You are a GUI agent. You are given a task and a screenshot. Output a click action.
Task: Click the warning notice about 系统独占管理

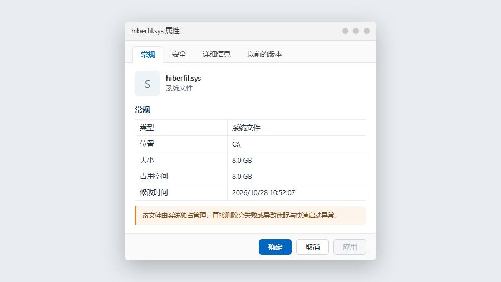point(250,216)
